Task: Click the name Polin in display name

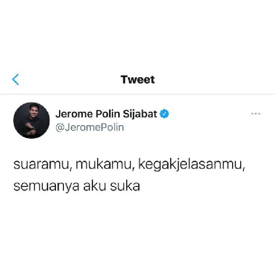Action: pos(108,114)
